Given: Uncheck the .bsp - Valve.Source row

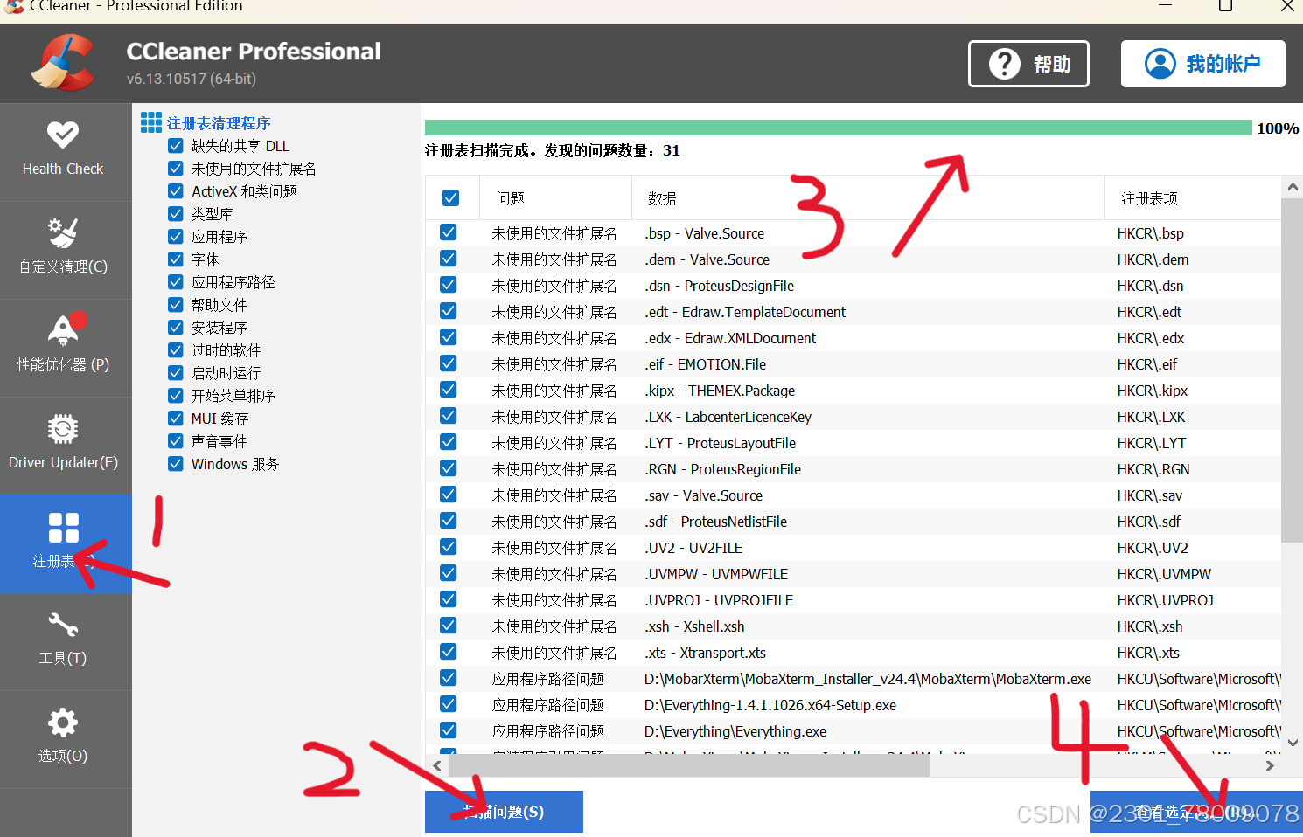Looking at the screenshot, I should pos(449,232).
